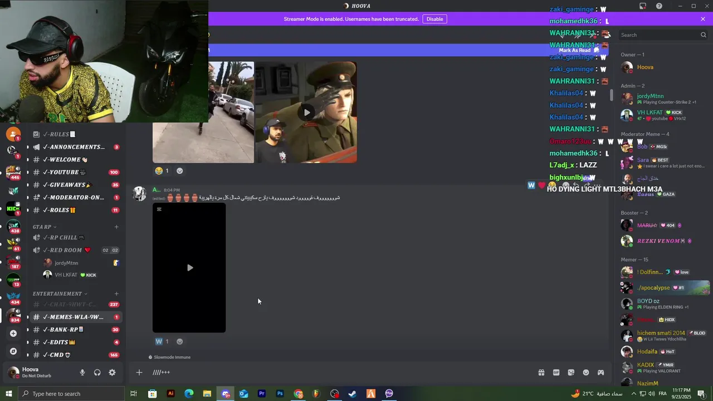Click the laughing emoji reaction with count 1
Image resolution: width=713 pixels, height=401 pixels.
pos(162,171)
